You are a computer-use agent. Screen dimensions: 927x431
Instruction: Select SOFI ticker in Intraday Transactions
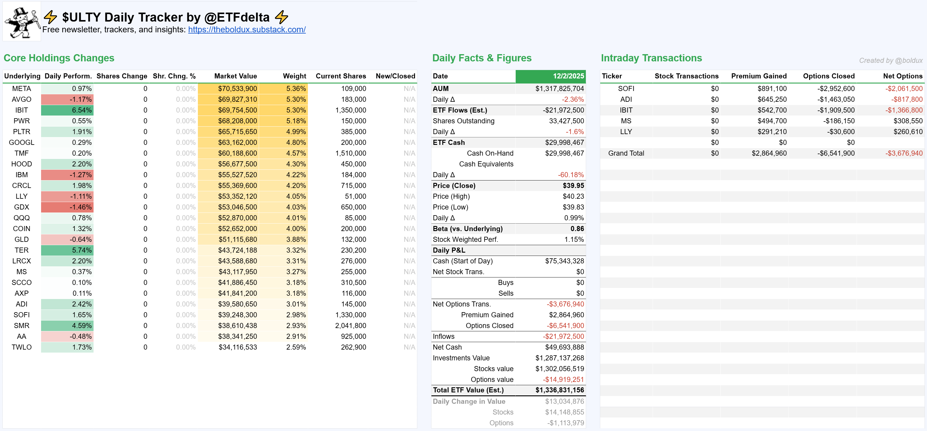[x=626, y=88]
